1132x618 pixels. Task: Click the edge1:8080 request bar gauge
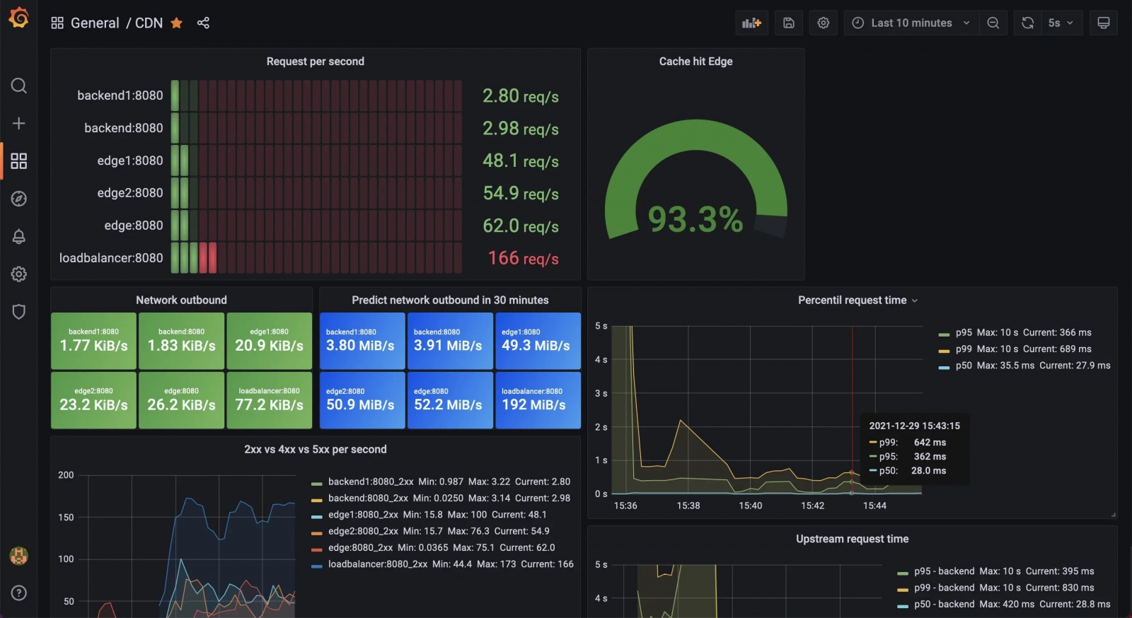(x=316, y=161)
